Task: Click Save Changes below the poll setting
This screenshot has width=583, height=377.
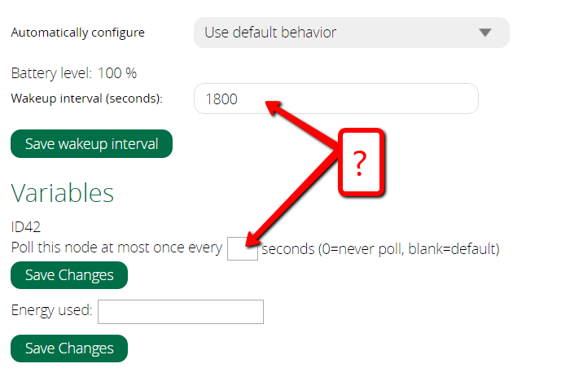Action: coord(69,275)
